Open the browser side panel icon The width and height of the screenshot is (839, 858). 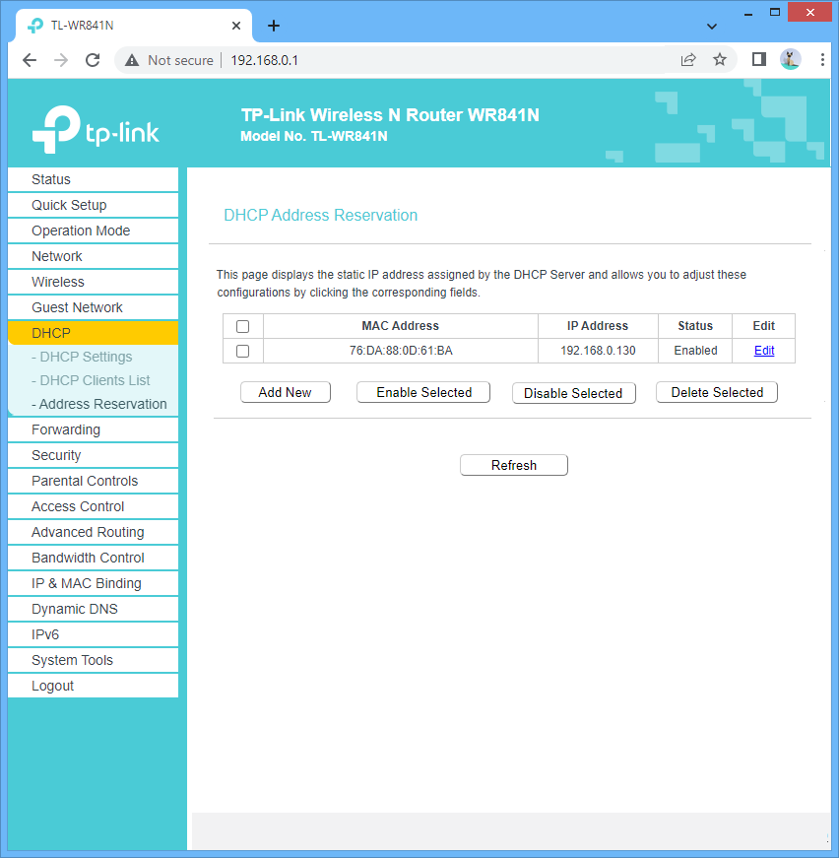tap(758, 59)
